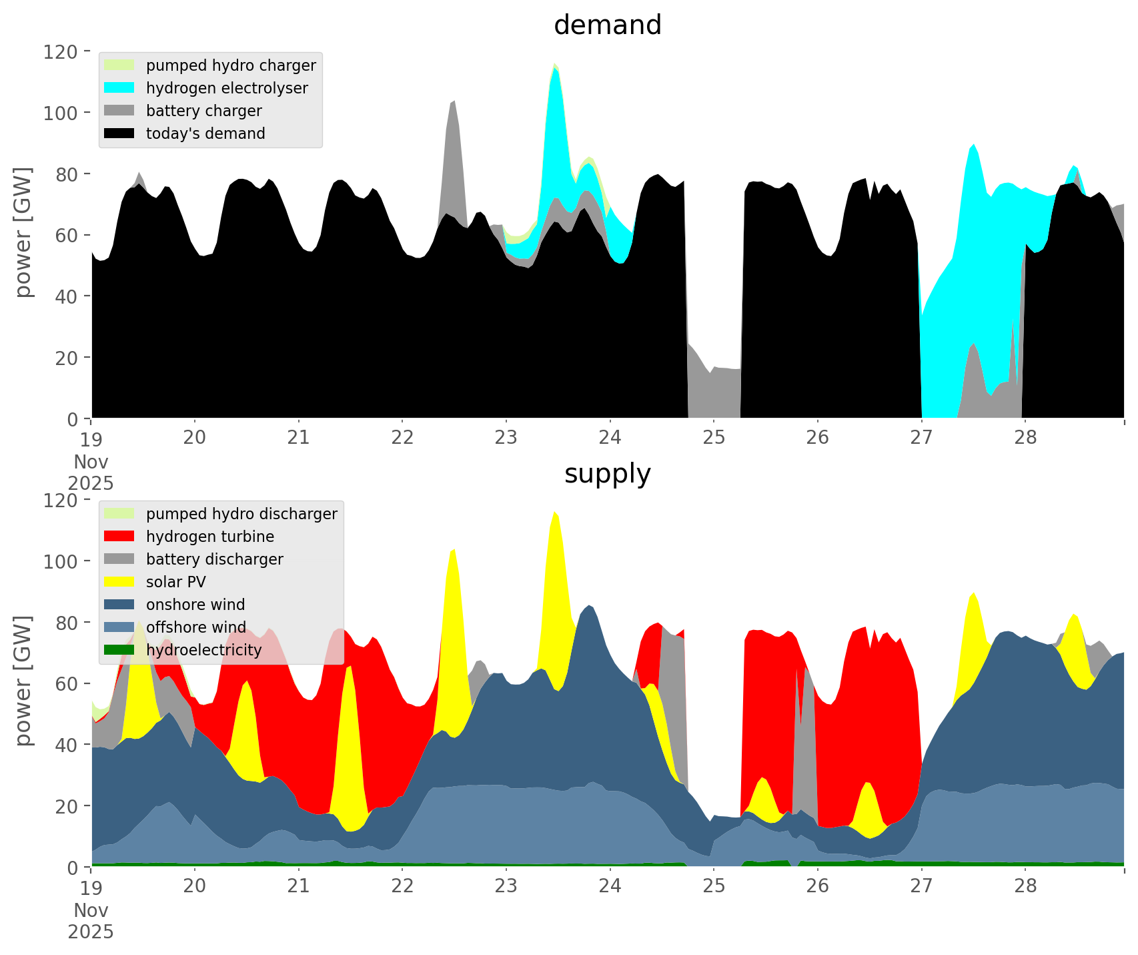Click date tick 22 on the supply chart

[402, 886]
